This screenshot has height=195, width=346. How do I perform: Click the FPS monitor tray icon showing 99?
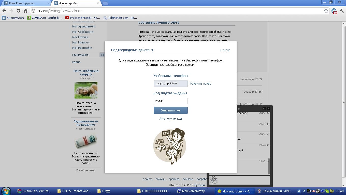click(309, 191)
